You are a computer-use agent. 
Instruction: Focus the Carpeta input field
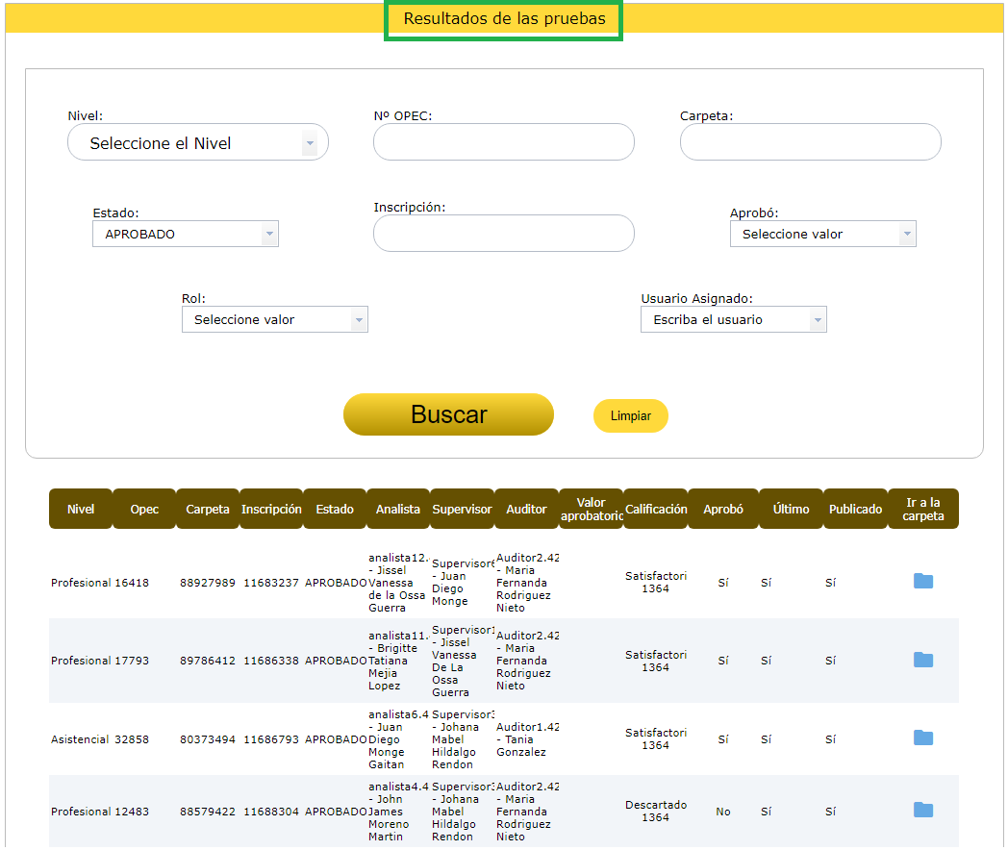tap(810, 142)
